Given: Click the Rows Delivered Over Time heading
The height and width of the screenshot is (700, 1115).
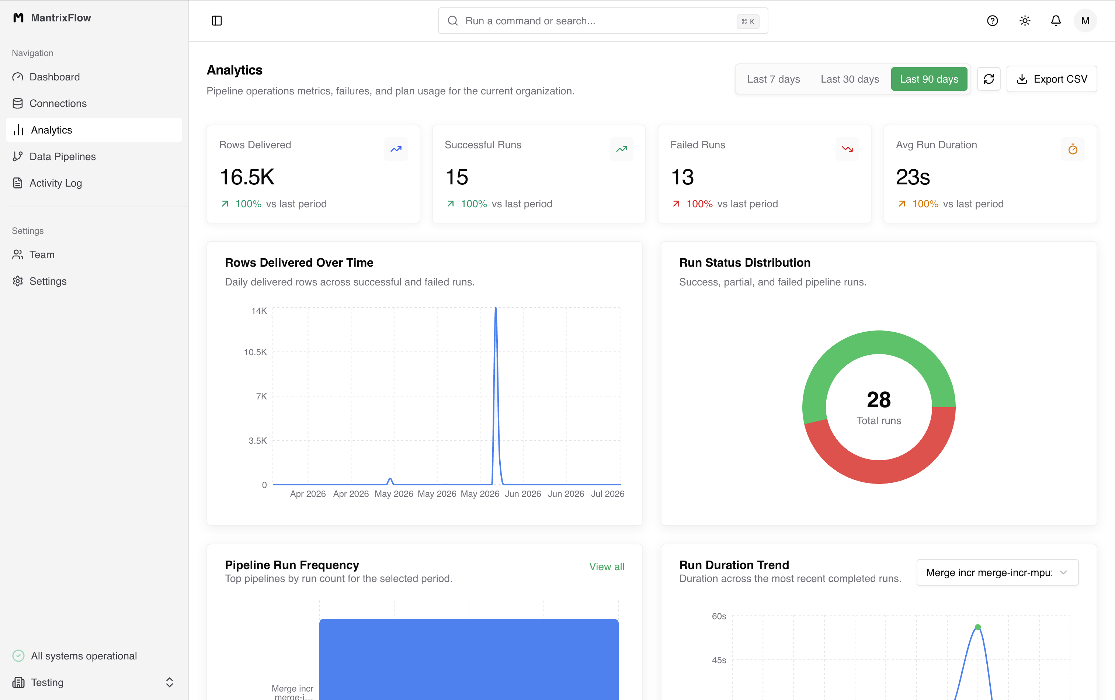Looking at the screenshot, I should point(299,263).
